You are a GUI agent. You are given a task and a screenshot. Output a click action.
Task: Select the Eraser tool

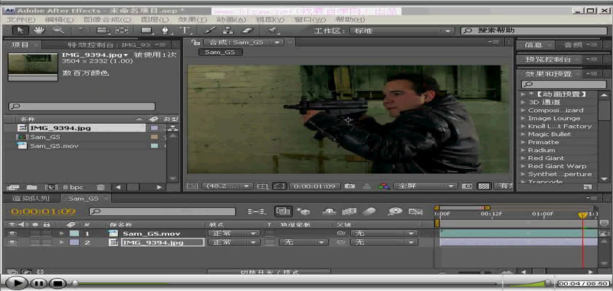[248, 31]
